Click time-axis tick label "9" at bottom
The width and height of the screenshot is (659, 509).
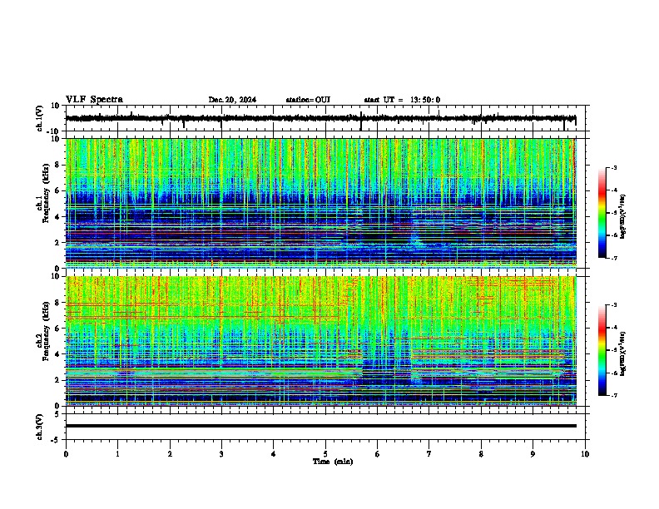click(x=533, y=453)
